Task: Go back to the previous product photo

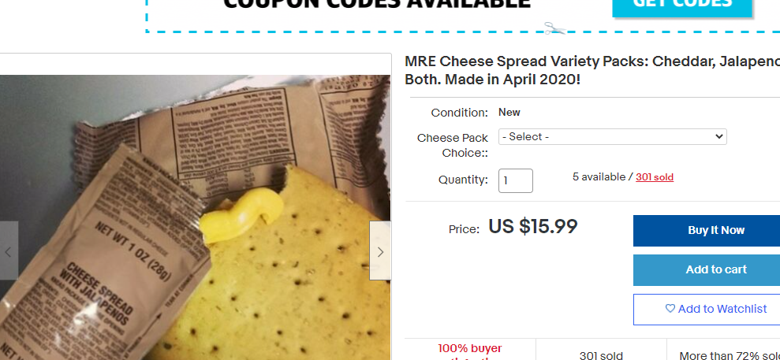Action: pos(9,251)
